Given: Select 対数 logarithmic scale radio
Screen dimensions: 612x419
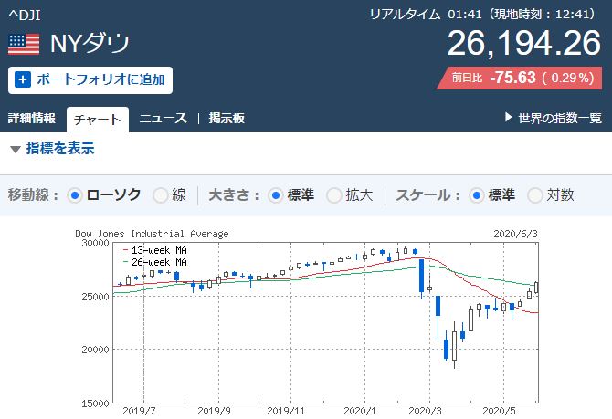Looking at the screenshot, I should [x=536, y=194].
